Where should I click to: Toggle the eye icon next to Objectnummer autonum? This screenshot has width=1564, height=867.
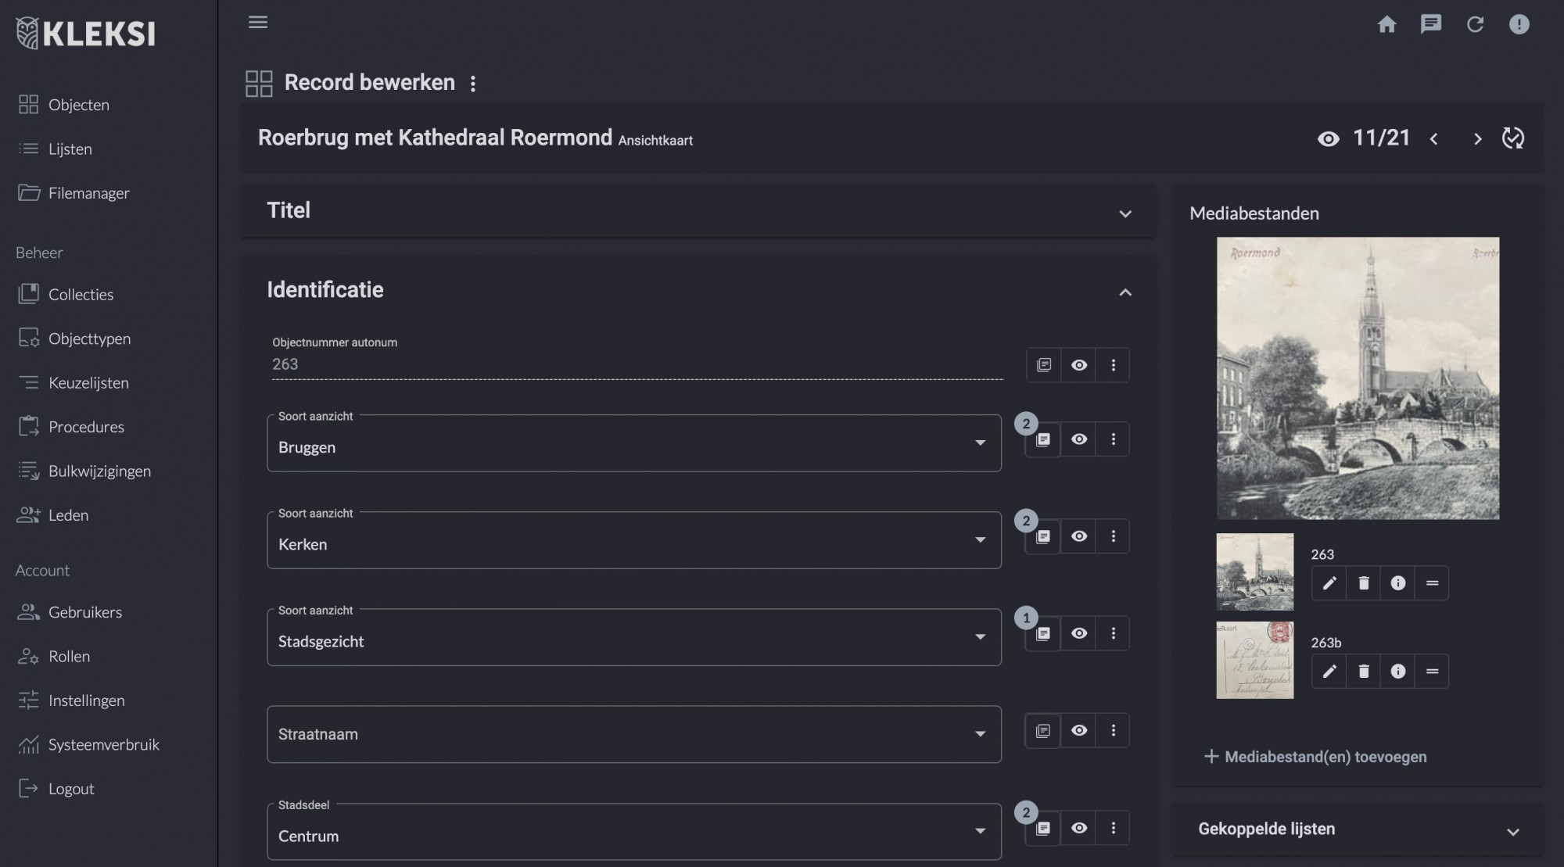pos(1079,365)
